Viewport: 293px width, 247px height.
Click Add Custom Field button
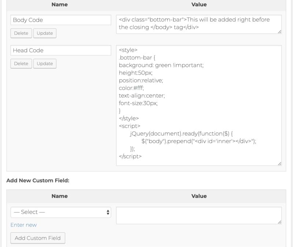pos(38,238)
